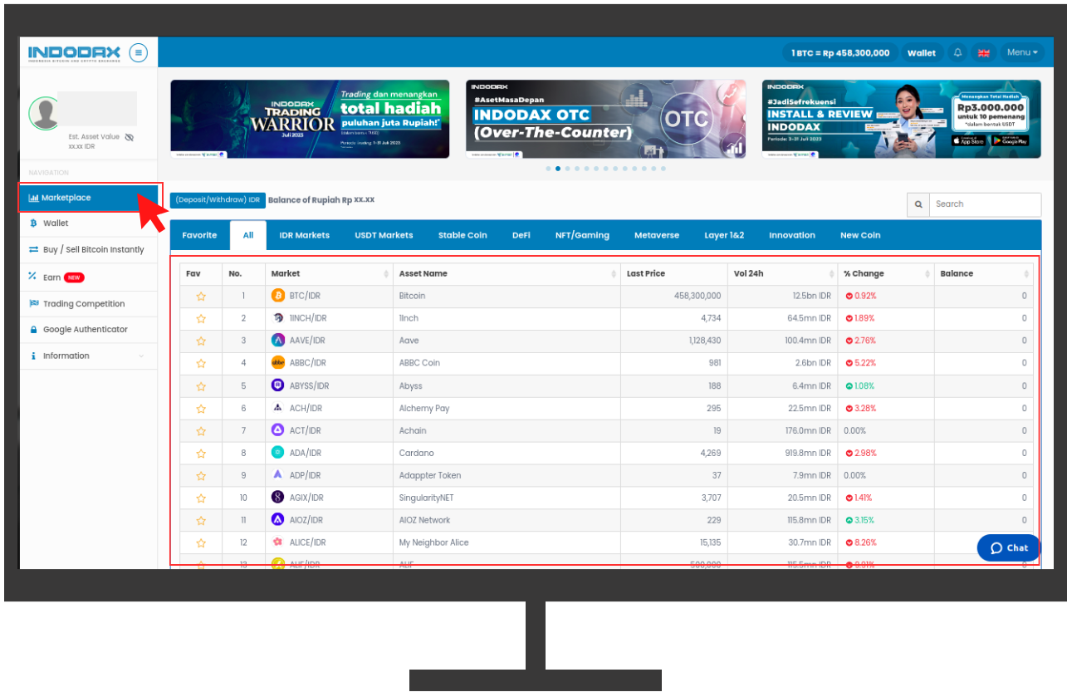Click the user avatar icon
The image size is (1067, 692).
tap(45, 114)
